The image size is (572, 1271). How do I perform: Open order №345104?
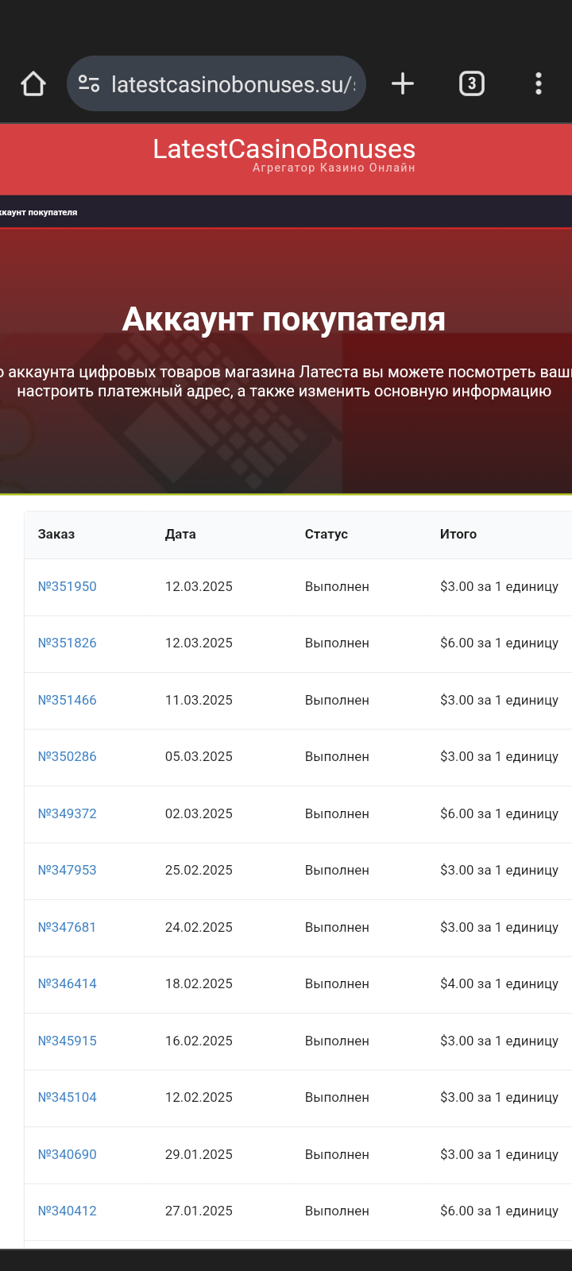click(x=68, y=1098)
